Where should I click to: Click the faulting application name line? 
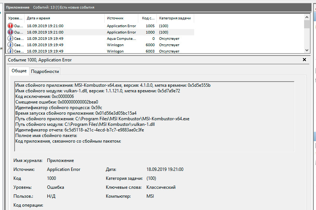(113, 85)
